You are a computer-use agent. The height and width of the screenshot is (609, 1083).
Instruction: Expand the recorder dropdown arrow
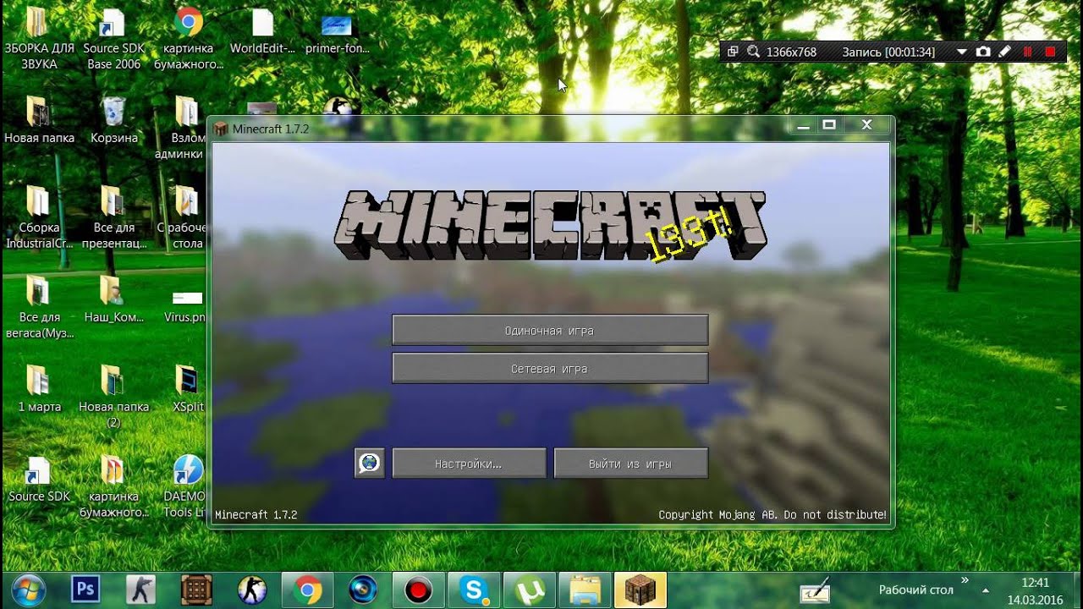coord(961,52)
